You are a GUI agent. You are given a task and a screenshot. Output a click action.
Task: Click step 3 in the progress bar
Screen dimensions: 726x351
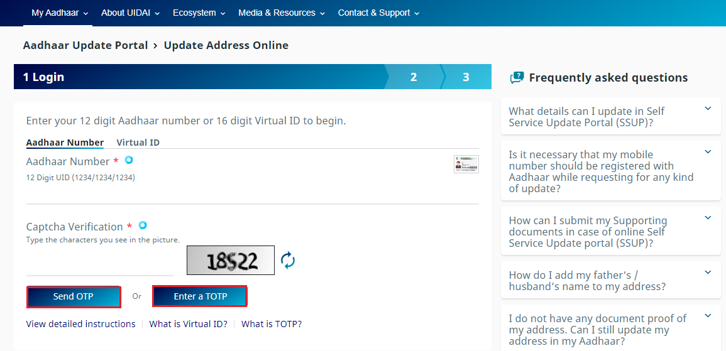point(466,77)
